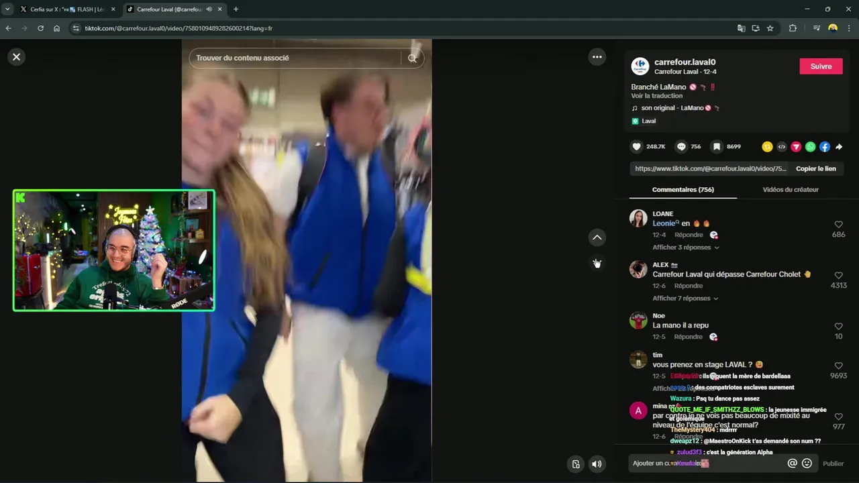Save video with bookmark icon

click(717, 146)
